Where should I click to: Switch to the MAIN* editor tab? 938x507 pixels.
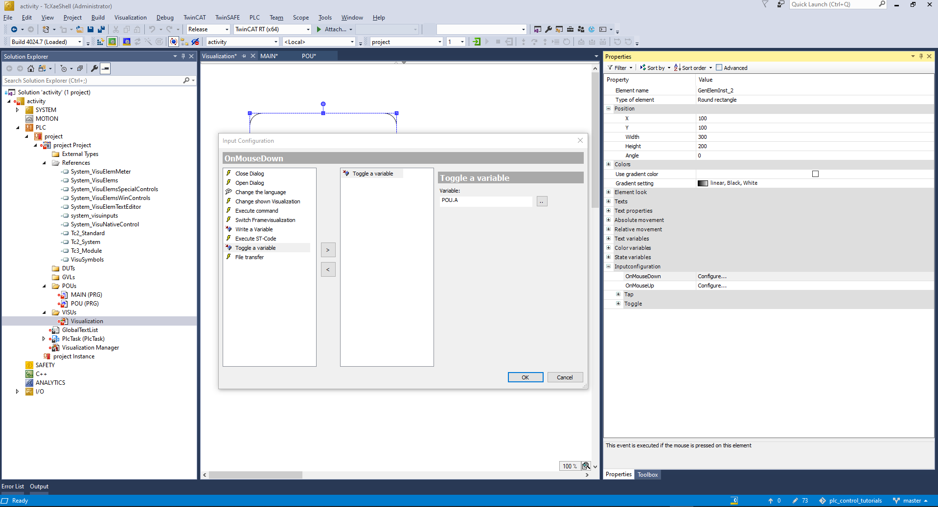click(269, 56)
